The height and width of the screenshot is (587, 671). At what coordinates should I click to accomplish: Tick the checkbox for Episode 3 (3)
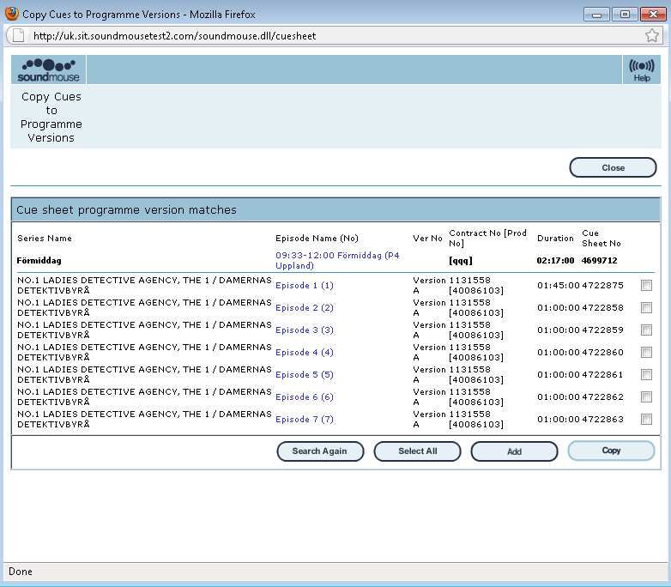[x=646, y=330]
